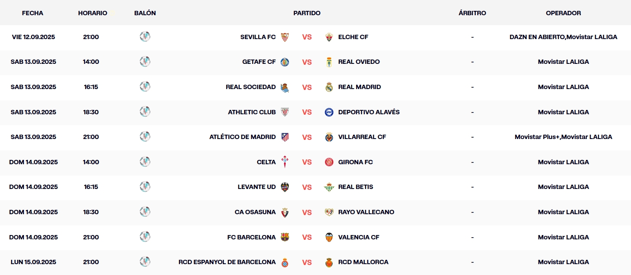
Task: Click the Movistar Plus+ operator link
Action: tap(538, 136)
